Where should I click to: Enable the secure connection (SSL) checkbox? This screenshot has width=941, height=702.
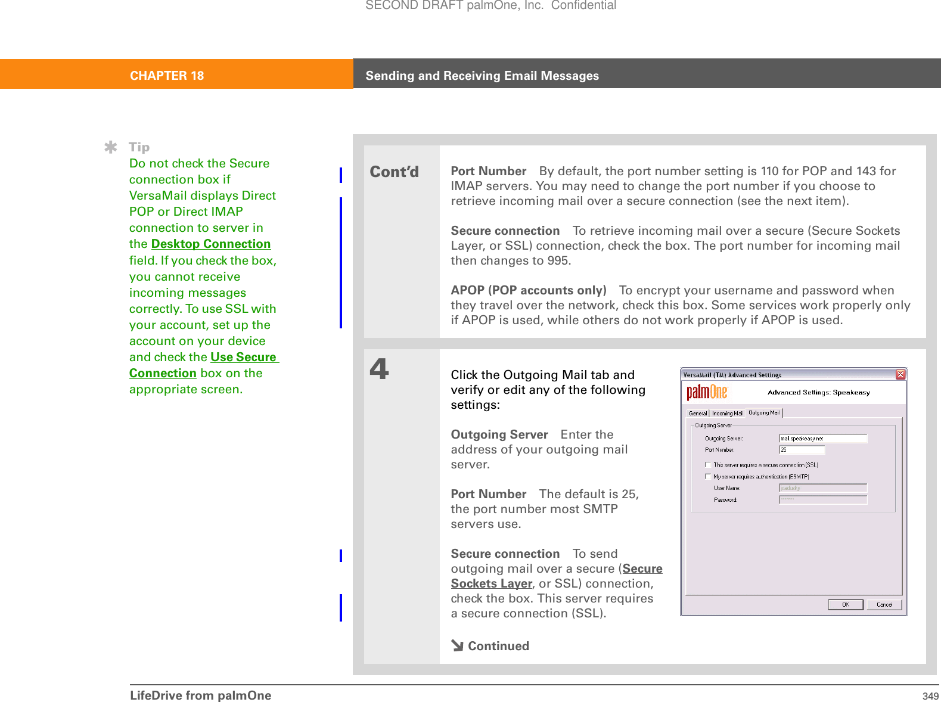[x=708, y=465]
